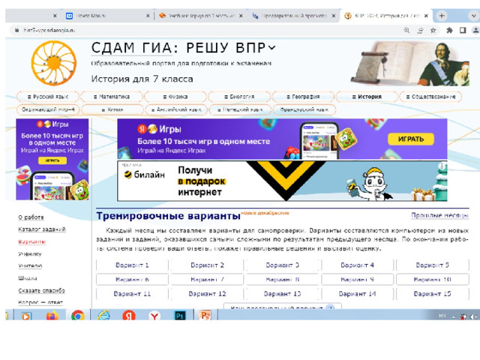Open the Сказать спасибо sidebar link
This screenshot has height=360, width=480.
(x=42, y=290)
